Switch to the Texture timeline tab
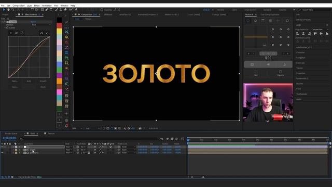 coord(51,133)
